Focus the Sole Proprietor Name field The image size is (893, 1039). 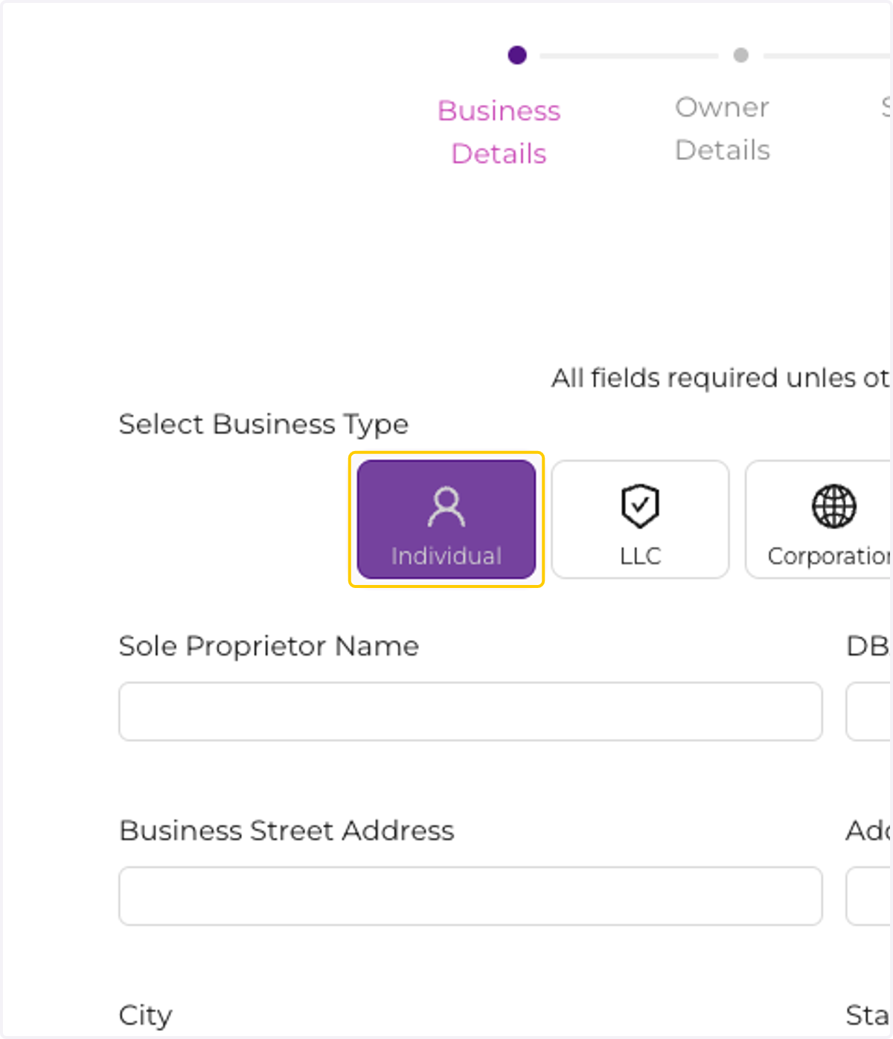470,712
